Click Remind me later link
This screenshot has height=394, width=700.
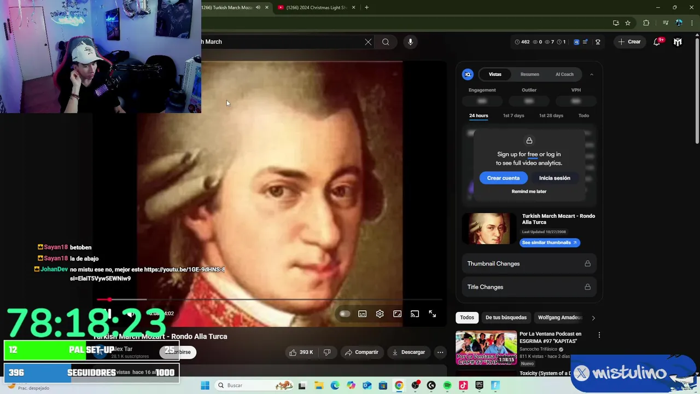pyautogui.click(x=529, y=192)
